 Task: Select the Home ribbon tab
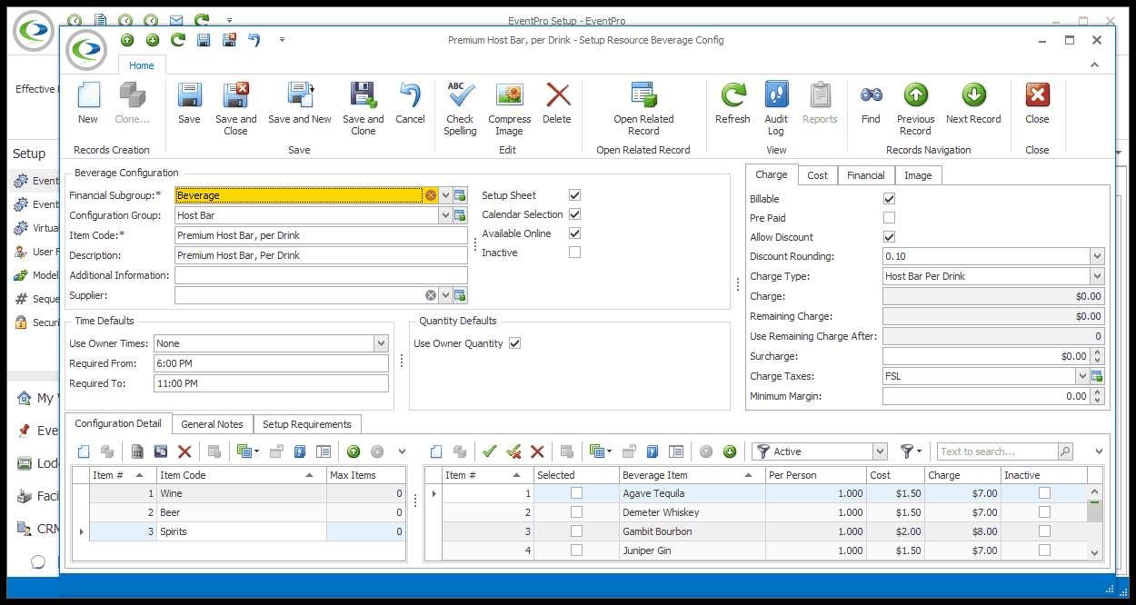(x=142, y=65)
